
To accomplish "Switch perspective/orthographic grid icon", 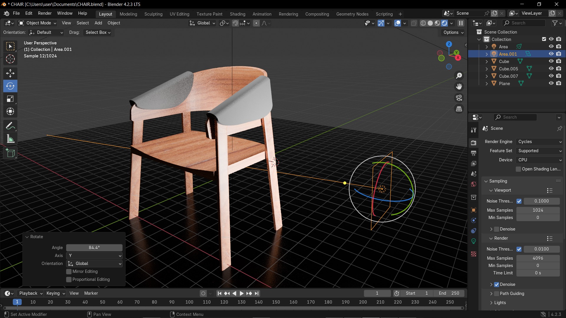I will [x=459, y=109].
